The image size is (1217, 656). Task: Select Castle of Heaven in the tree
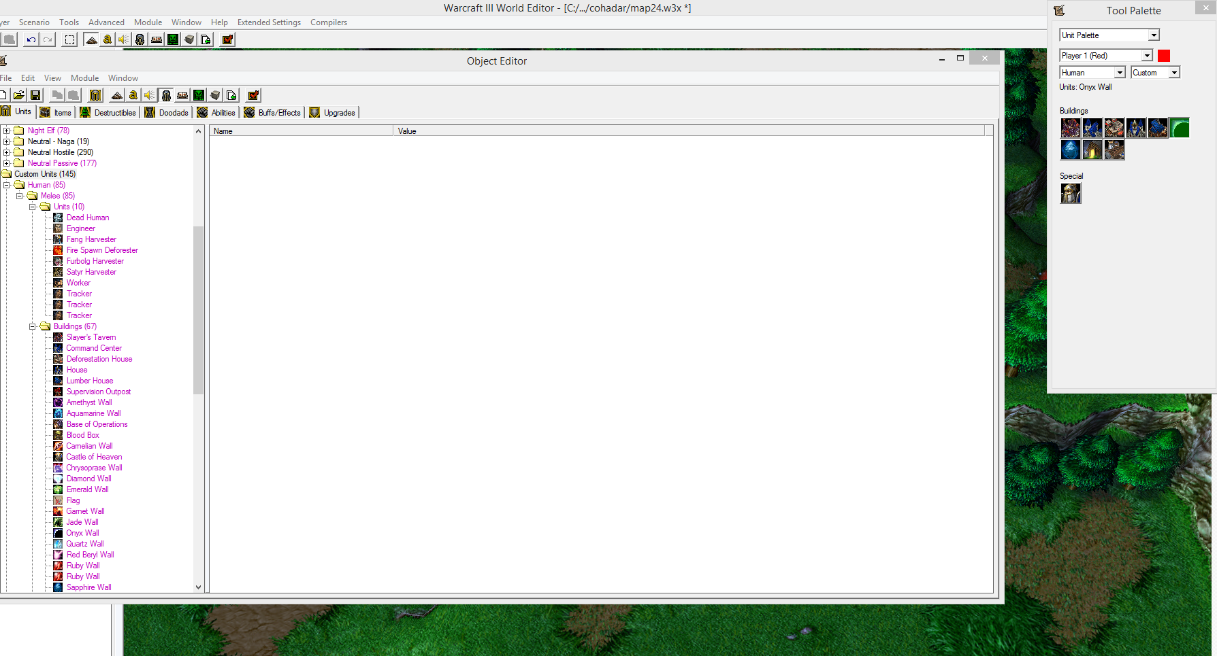pyautogui.click(x=94, y=457)
